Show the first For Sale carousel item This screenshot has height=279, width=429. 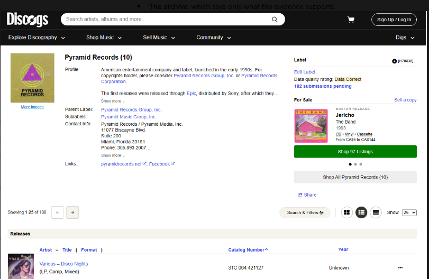coord(350,164)
